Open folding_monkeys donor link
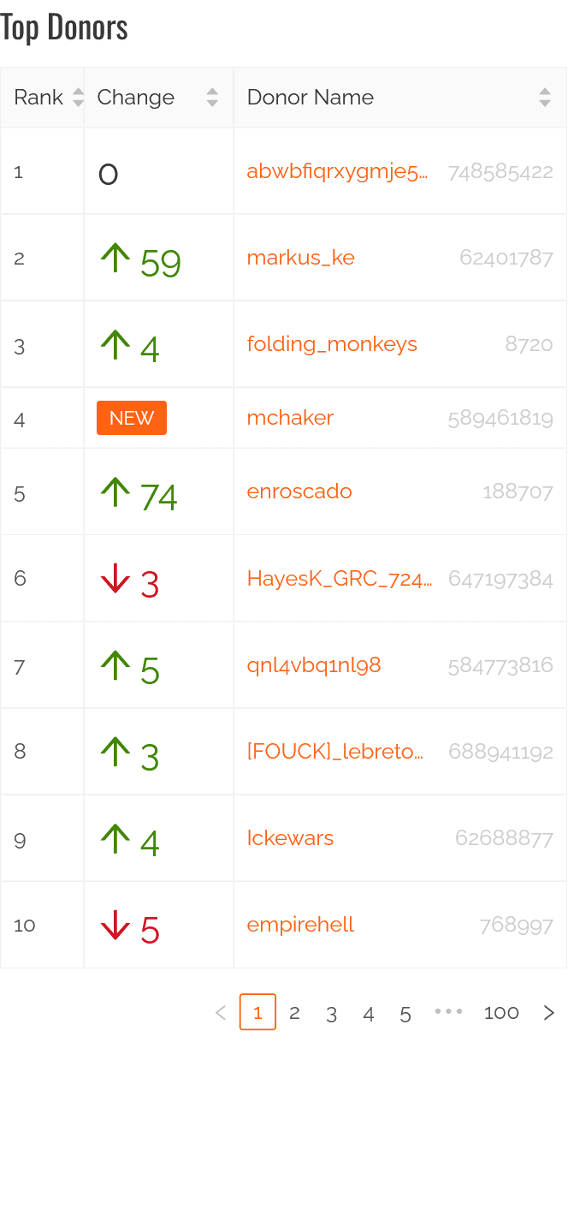568x1221 pixels. point(332,344)
